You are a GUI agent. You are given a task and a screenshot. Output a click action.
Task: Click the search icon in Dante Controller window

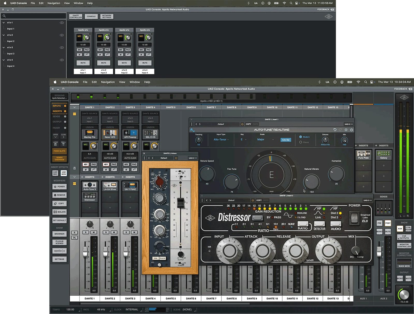click(4, 16)
